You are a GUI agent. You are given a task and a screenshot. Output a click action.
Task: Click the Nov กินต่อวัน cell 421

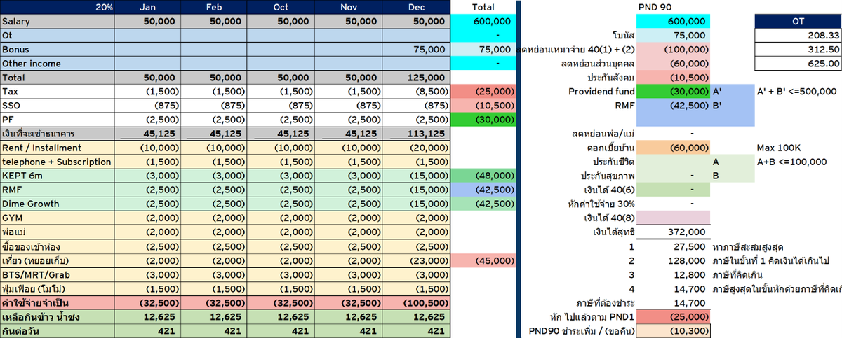tap(349, 330)
